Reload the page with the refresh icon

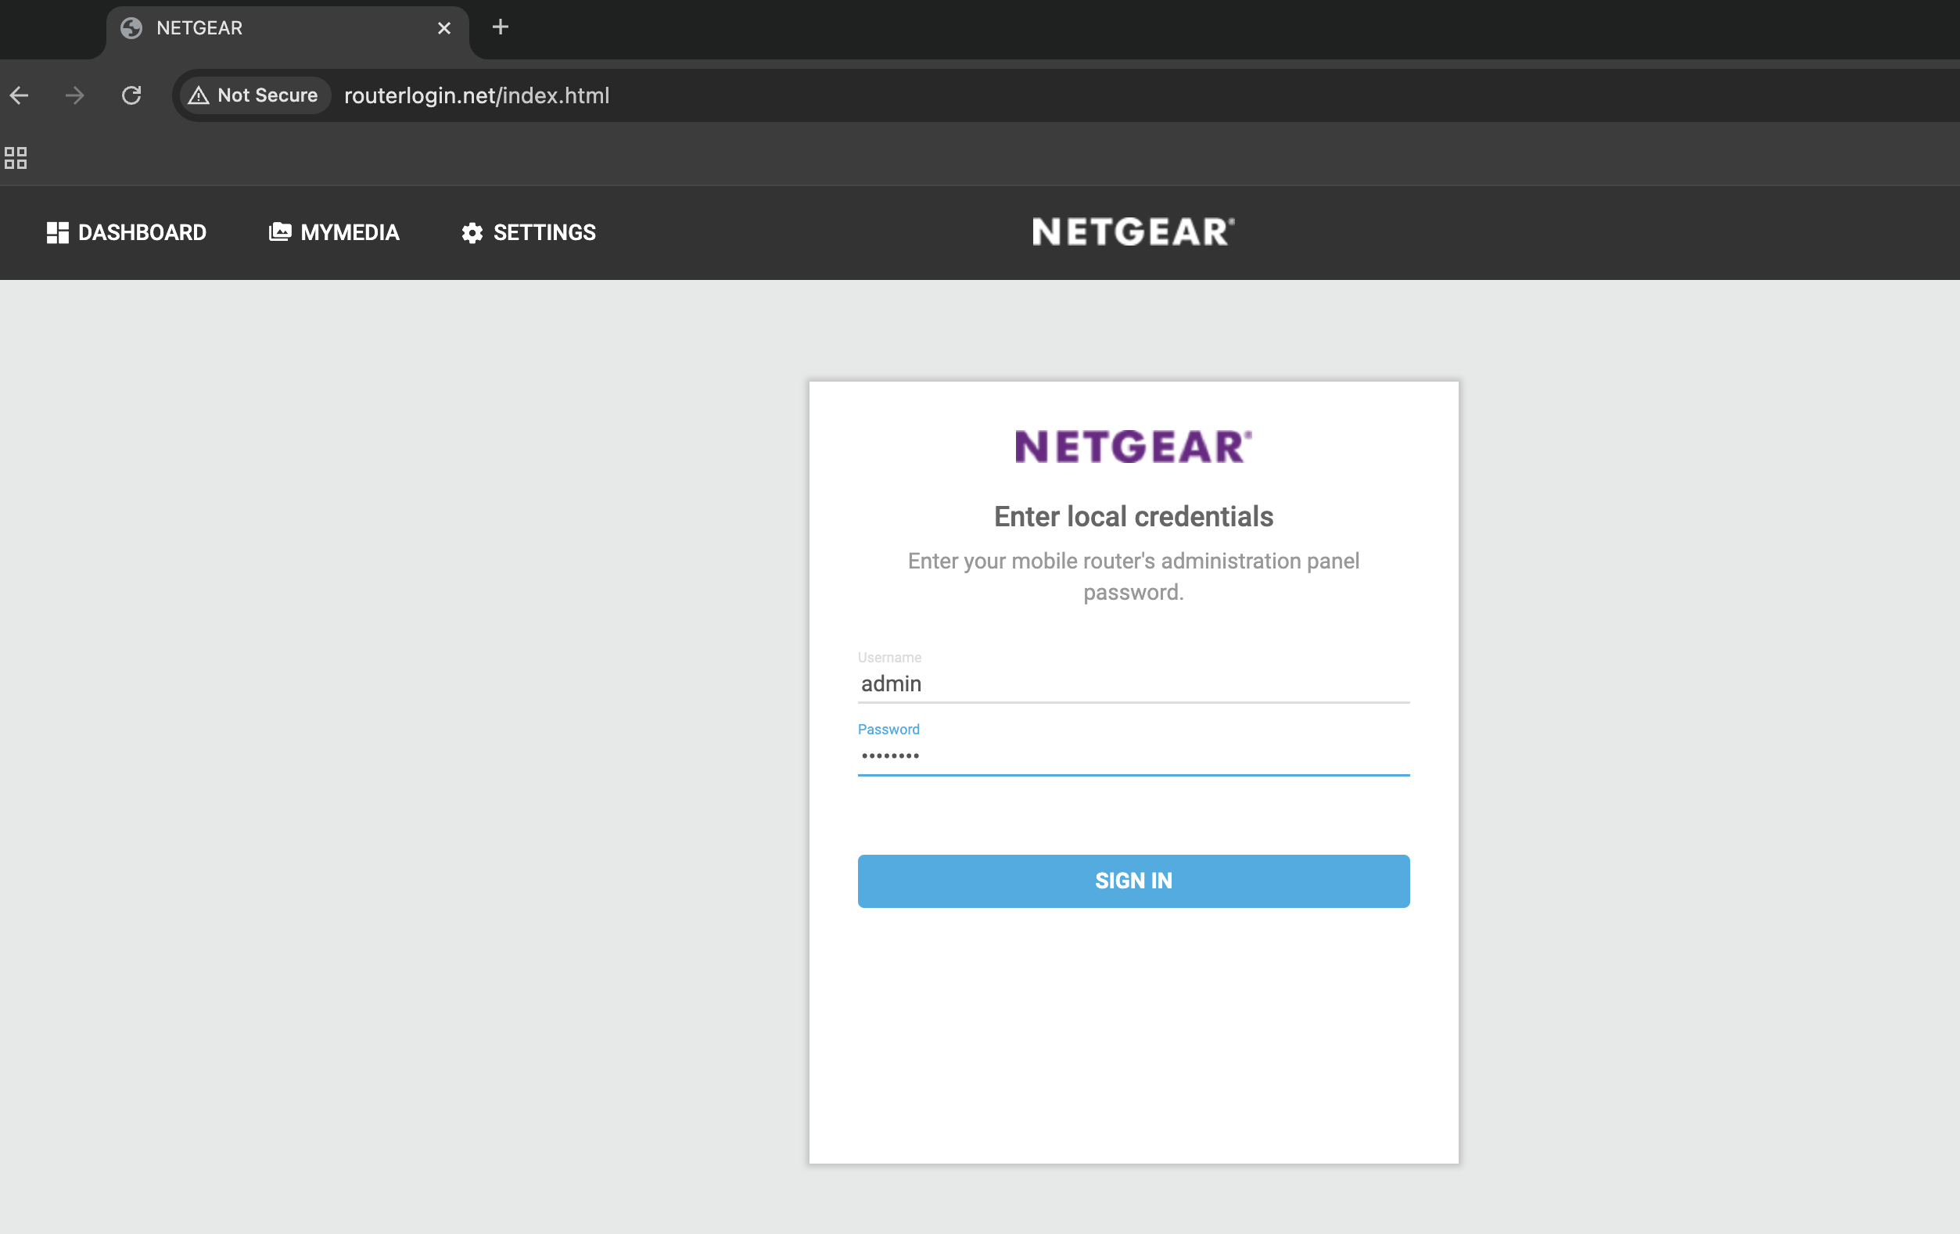[131, 95]
